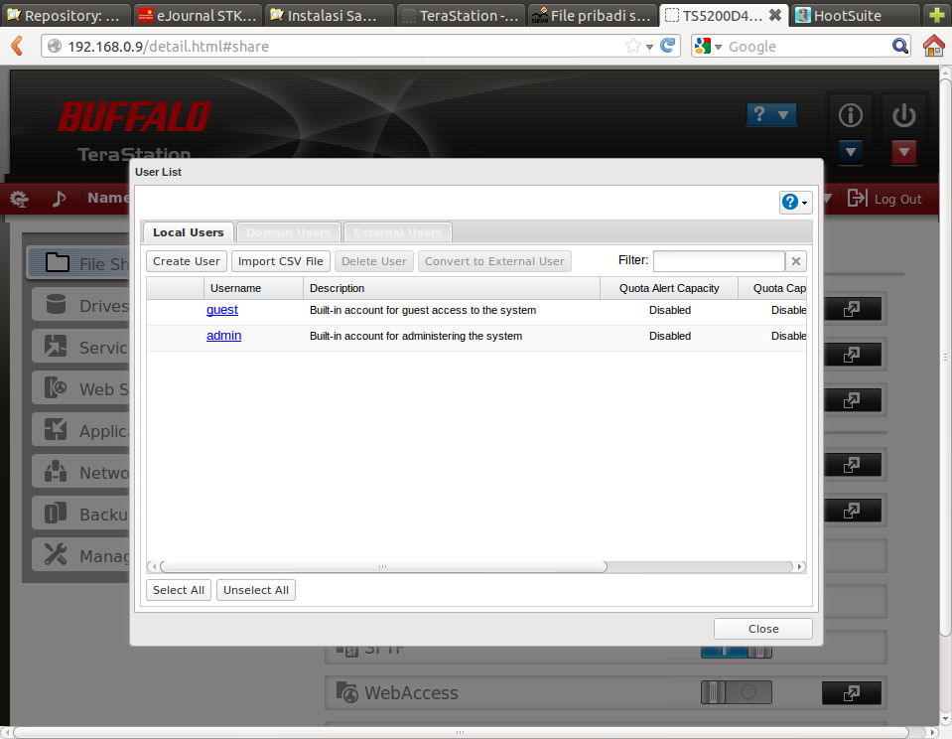This screenshot has height=739, width=952.
Task: Click the user list horizontal scrollbar
Action: [382, 566]
